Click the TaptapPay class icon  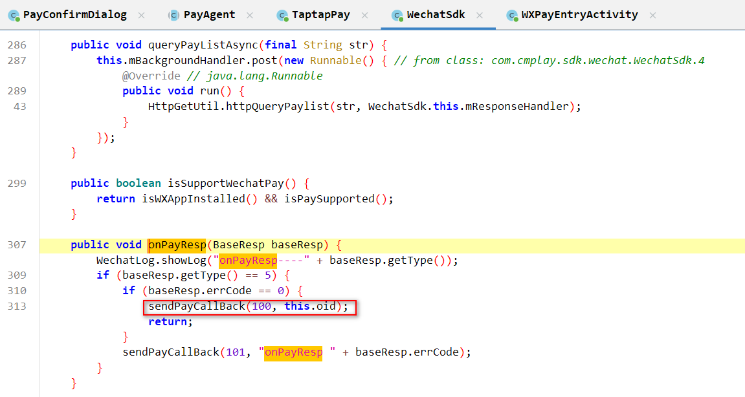(x=282, y=15)
